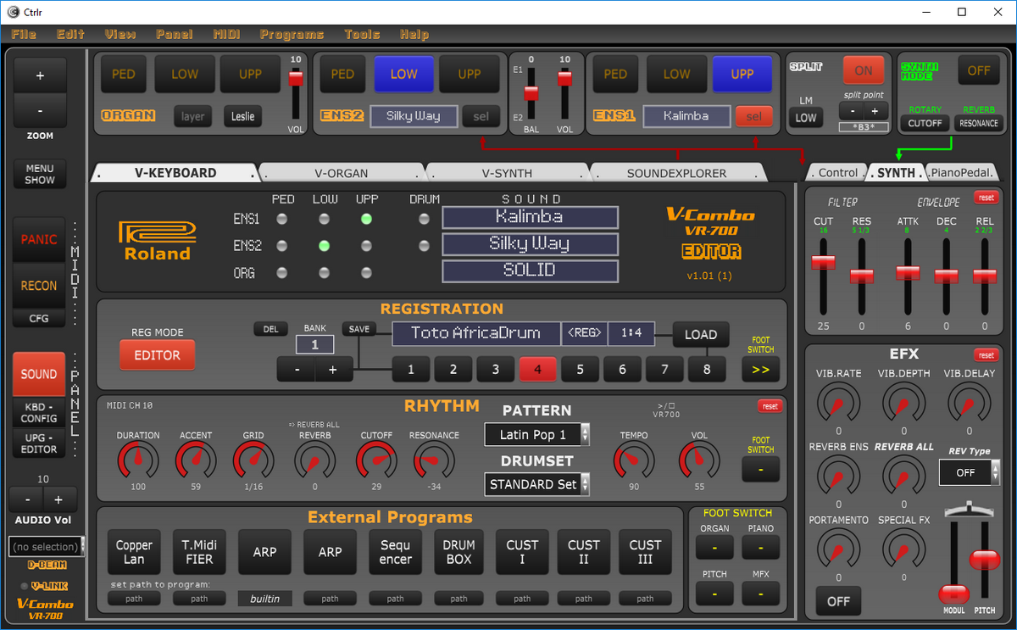
Task: Open the ENS1 Kalimba sound selector
Action: point(686,116)
